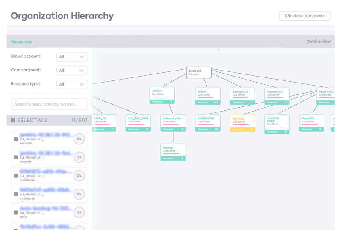
Task: Select Example CC node with 2 resources
Action: coord(242,96)
